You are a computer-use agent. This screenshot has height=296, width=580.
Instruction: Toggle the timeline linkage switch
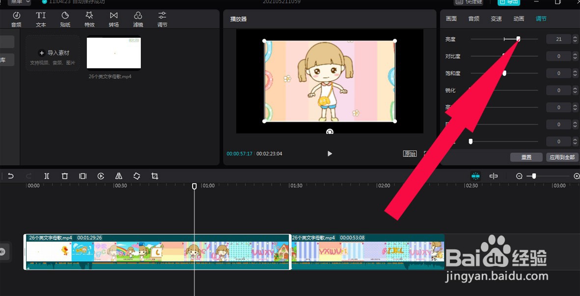(494, 176)
